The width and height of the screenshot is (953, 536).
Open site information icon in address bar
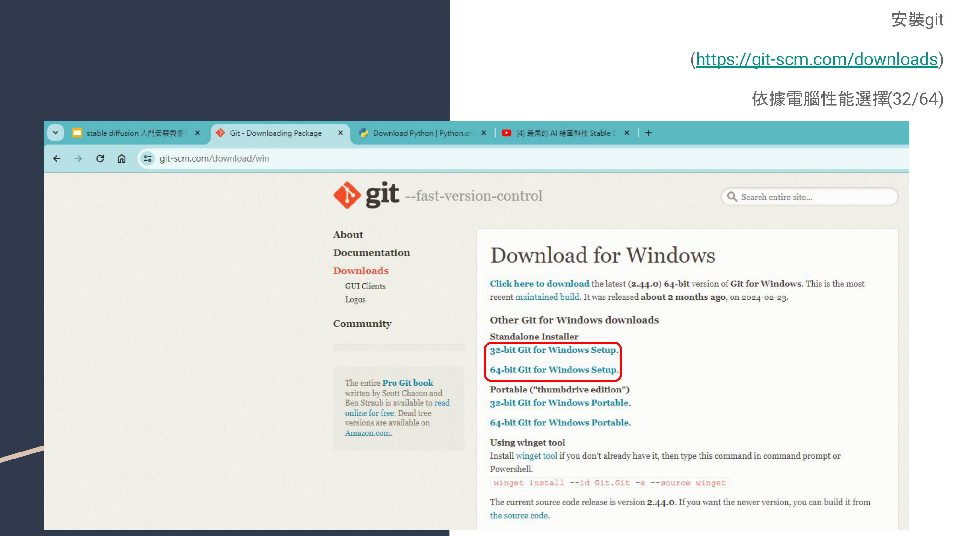(147, 159)
